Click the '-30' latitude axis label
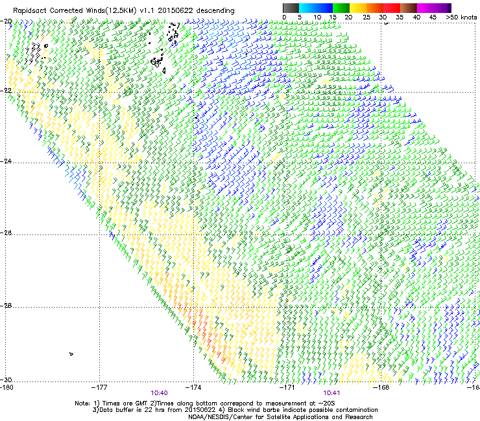Viewport: 480px width, 421px height. [6, 380]
